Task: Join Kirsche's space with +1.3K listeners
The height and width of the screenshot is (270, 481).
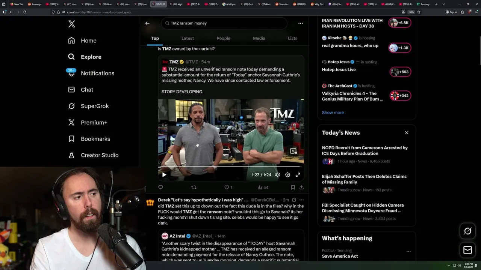Action: tap(400, 48)
